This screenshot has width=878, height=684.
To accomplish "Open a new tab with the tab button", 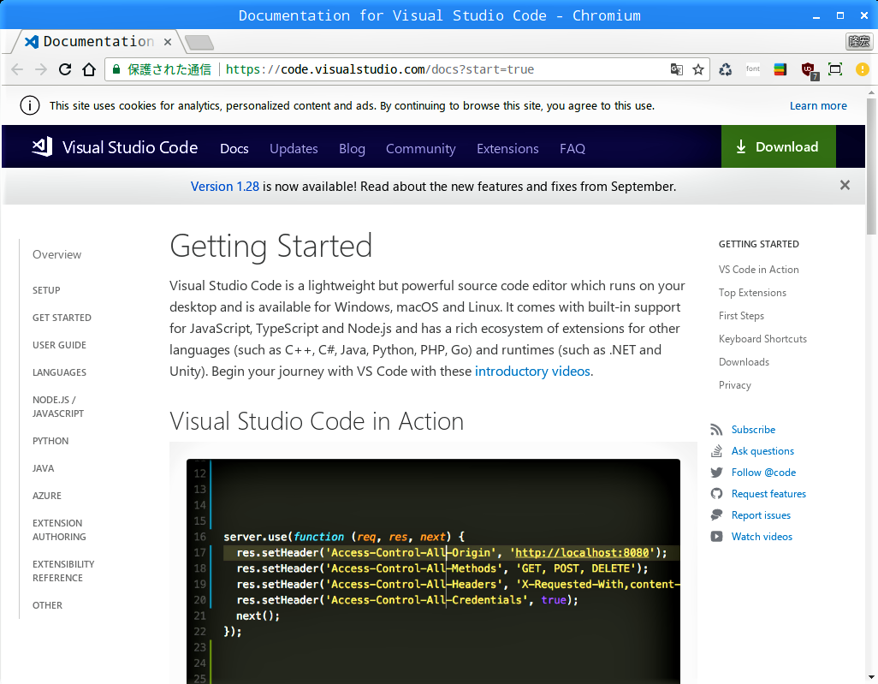I will (199, 42).
